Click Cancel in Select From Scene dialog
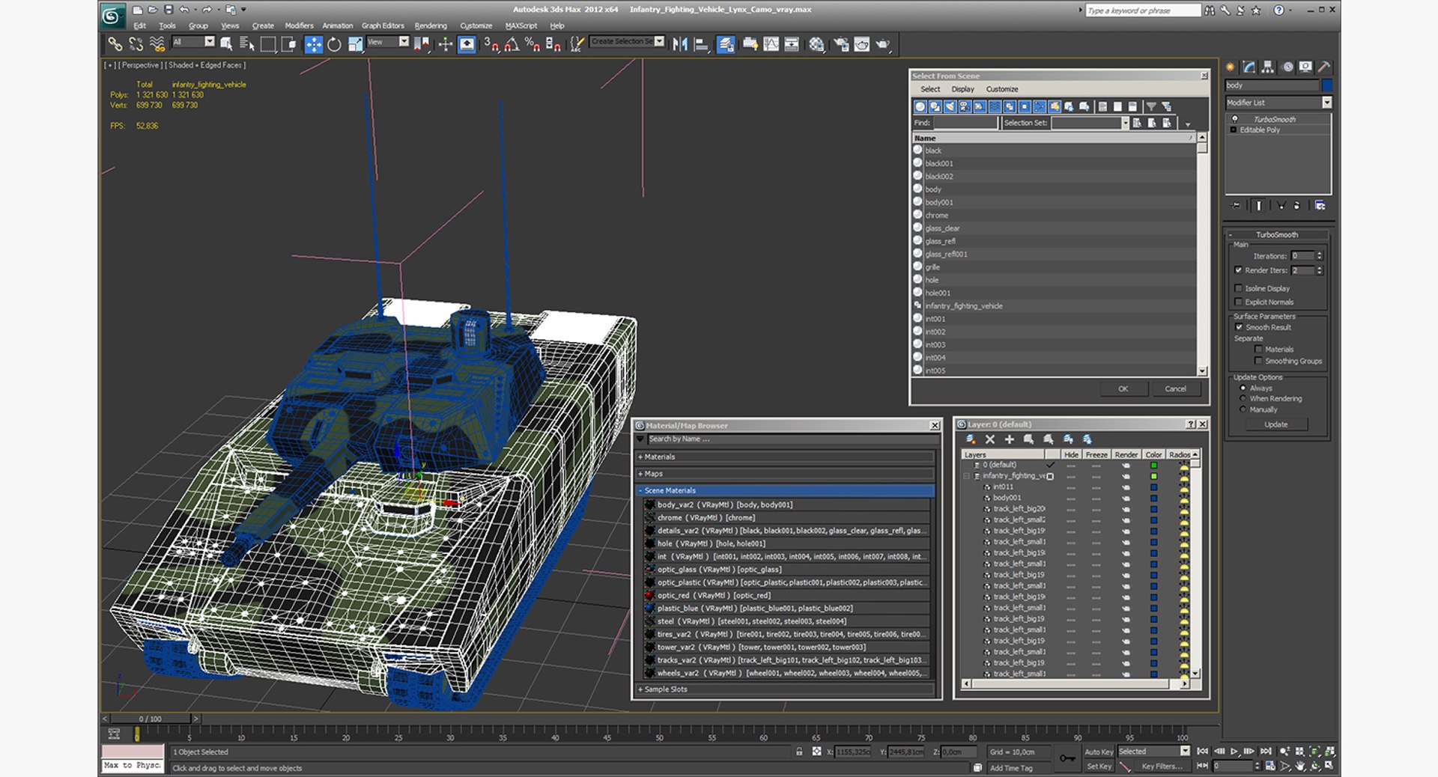1438x777 pixels. [x=1175, y=388]
